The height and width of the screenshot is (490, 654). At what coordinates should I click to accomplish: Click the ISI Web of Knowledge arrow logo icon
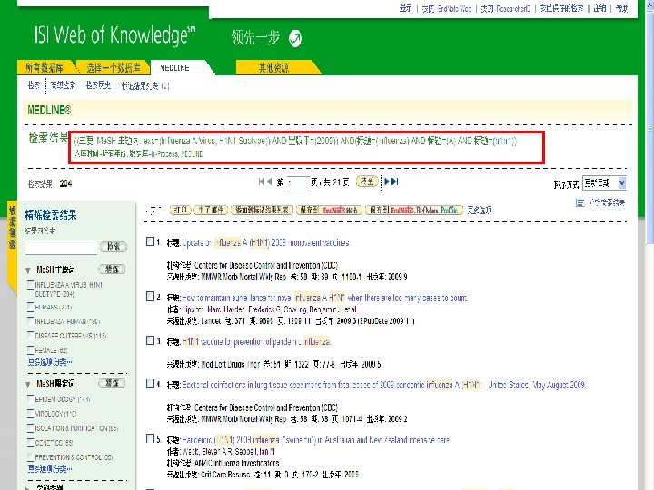pyautogui.click(x=295, y=38)
